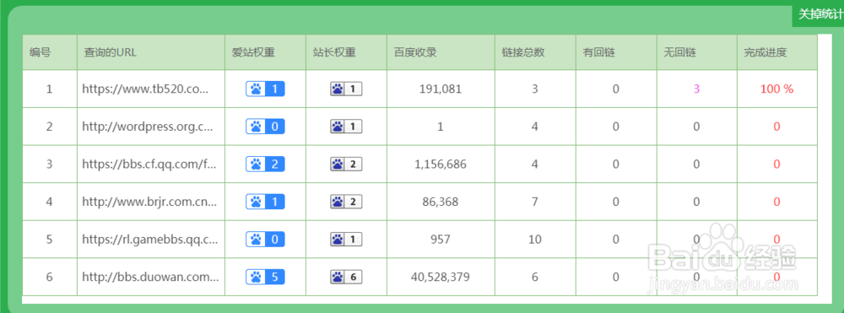Click the 40,528,379 百度收录 value
Image resolution: width=844 pixels, height=313 pixels.
pos(441,278)
